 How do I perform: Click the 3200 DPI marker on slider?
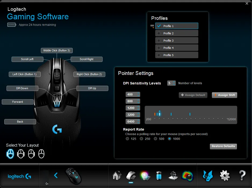pos(171,114)
